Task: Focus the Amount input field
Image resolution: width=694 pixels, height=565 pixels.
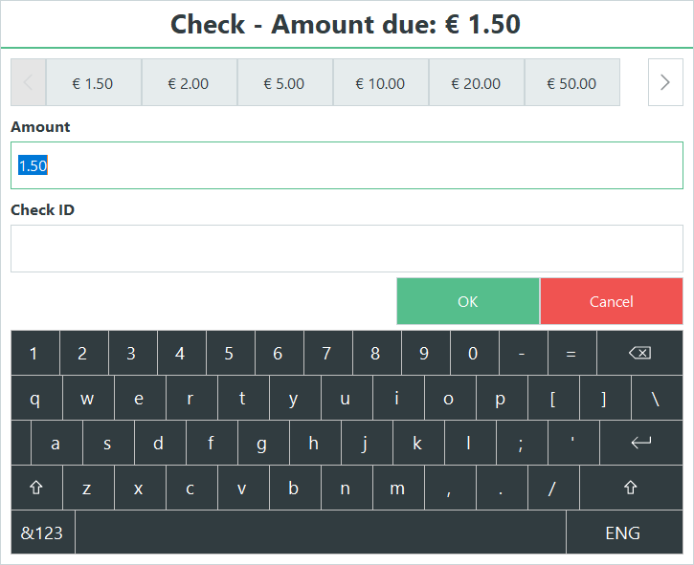Action: click(347, 165)
